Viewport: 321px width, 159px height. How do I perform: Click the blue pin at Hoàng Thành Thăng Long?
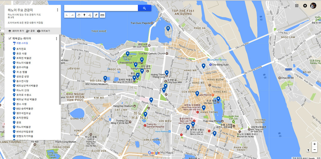tap(167, 73)
